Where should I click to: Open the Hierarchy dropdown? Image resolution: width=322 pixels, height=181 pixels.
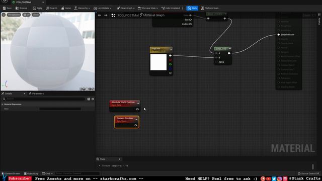click(x=82, y=8)
